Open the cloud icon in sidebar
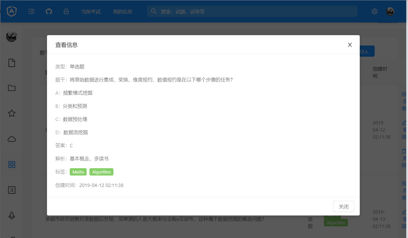This screenshot has height=238, width=408. [x=12, y=139]
